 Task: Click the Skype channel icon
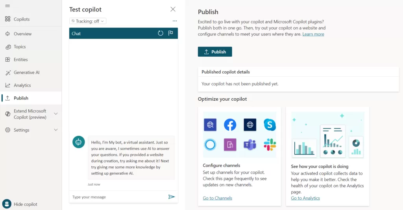[x=270, y=125]
